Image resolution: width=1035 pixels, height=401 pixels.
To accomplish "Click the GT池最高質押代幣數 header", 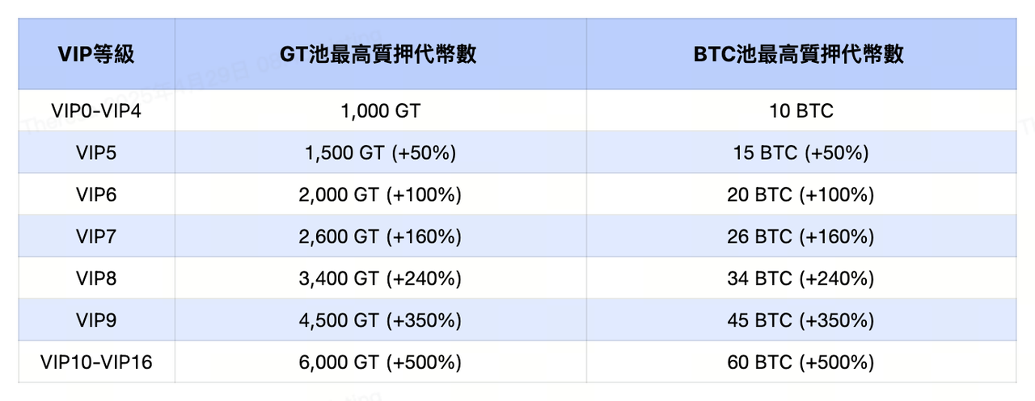I will coord(379,55).
